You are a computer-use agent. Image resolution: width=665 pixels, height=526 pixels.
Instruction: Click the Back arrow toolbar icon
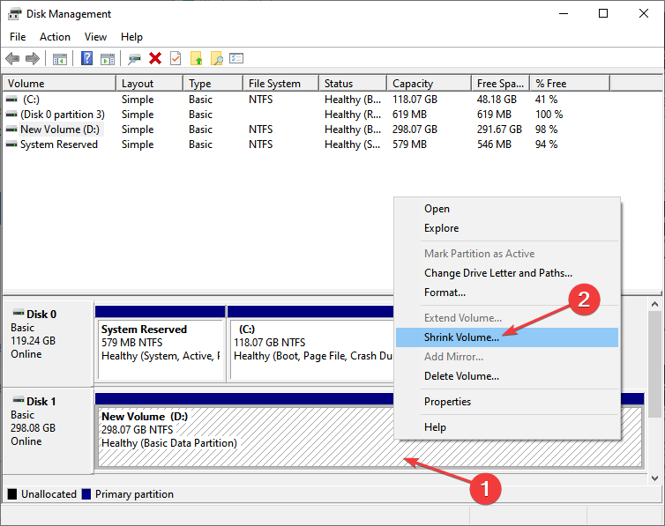[x=12, y=58]
